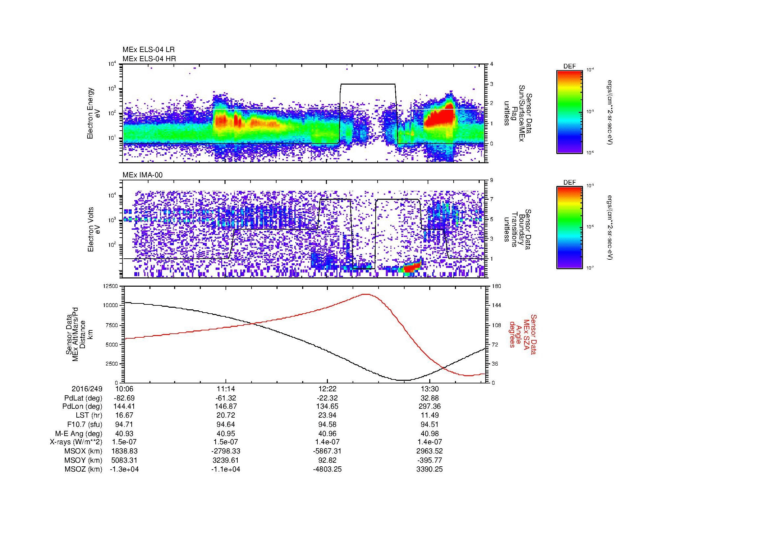Click the LST value 23.94
770x544 pixels.
[x=327, y=415]
